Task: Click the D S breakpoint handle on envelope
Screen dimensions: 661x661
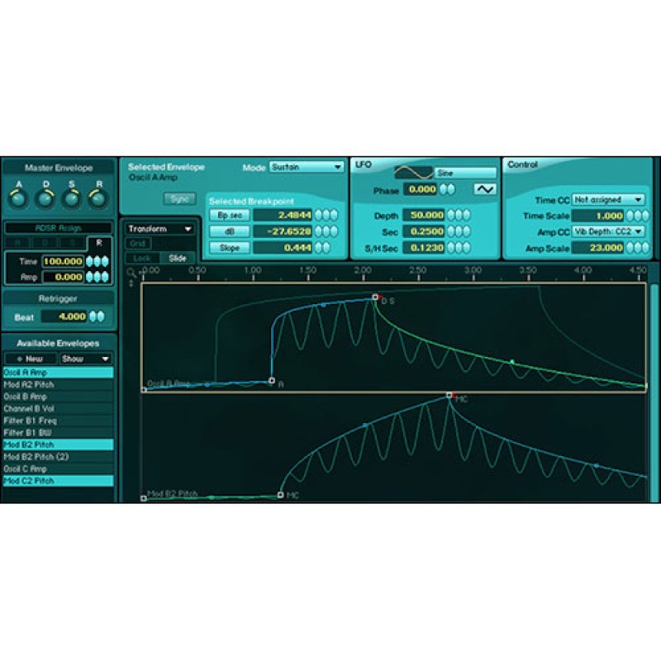Action: [375, 297]
